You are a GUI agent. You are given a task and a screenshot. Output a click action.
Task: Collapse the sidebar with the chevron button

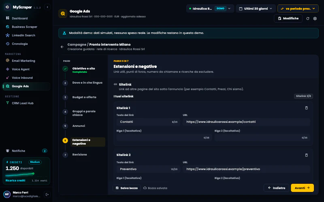point(47,7)
